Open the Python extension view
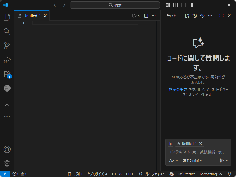Viewport: 236px width, 177px height. click(7, 88)
